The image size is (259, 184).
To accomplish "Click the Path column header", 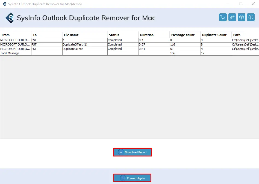I will coord(245,35).
